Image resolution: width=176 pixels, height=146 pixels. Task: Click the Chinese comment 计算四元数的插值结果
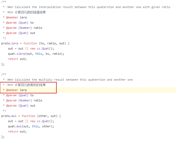pos(30,12)
